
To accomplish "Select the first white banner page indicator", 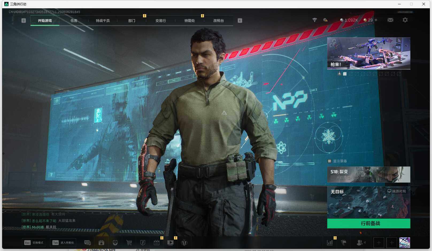I will point(345,74).
